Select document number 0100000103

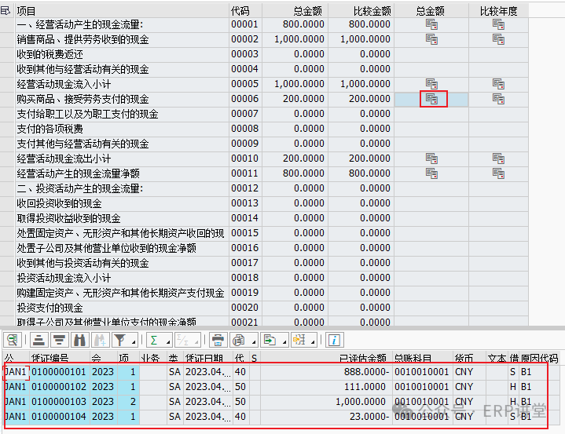(x=58, y=402)
